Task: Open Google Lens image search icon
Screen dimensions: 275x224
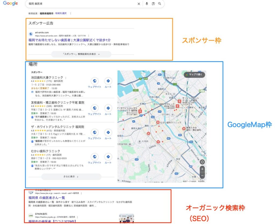Action: pos(153,4)
